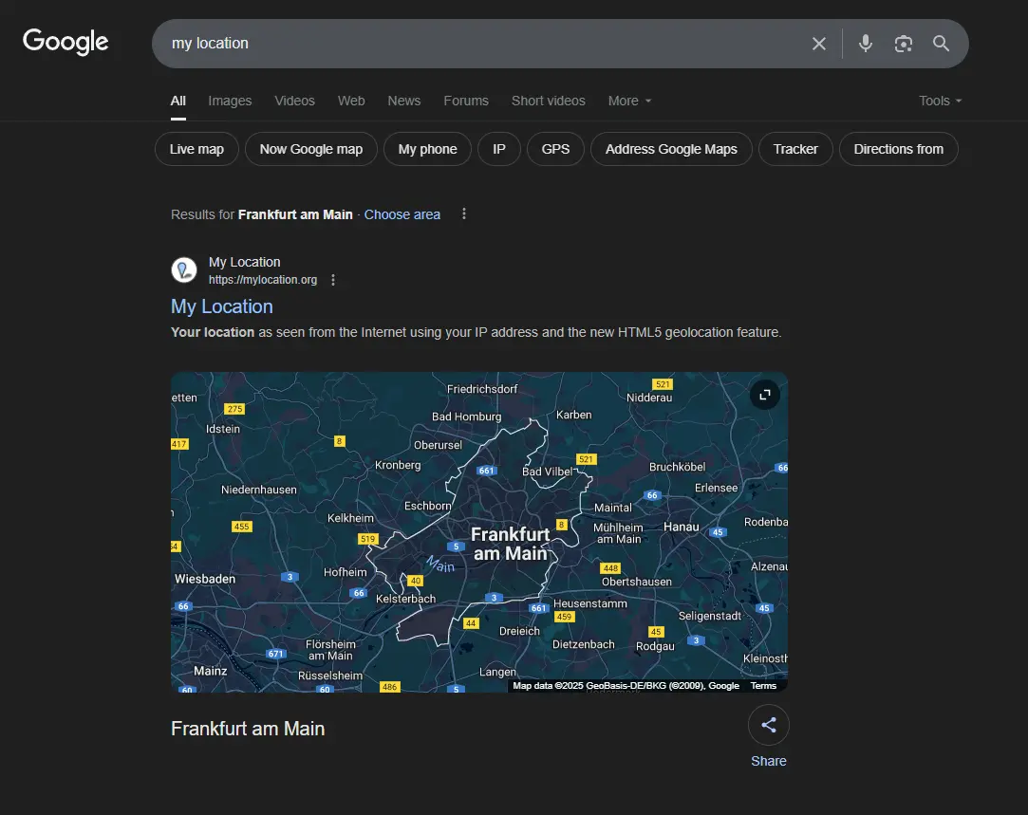The height and width of the screenshot is (815, 1028).
Task: Click the Hofheim label on the map
Action: point(345,572)
